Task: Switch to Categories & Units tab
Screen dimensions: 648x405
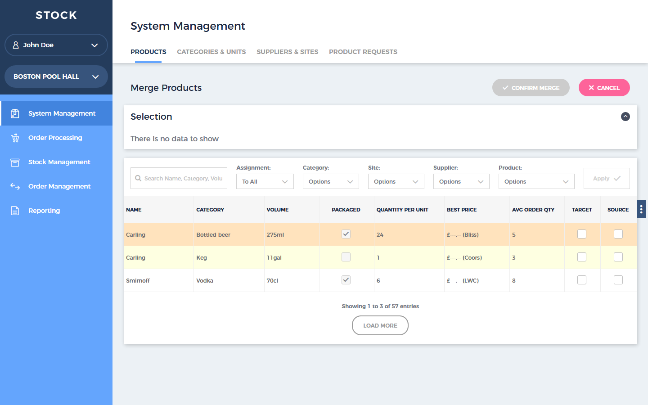Action: click(211, 52)
